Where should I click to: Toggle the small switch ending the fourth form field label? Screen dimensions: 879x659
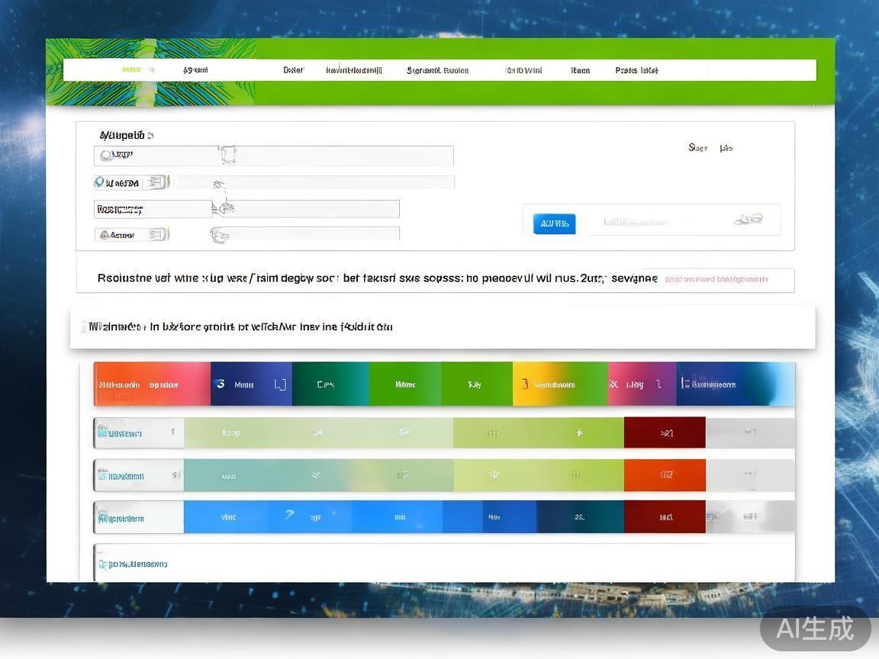(158, 235)
